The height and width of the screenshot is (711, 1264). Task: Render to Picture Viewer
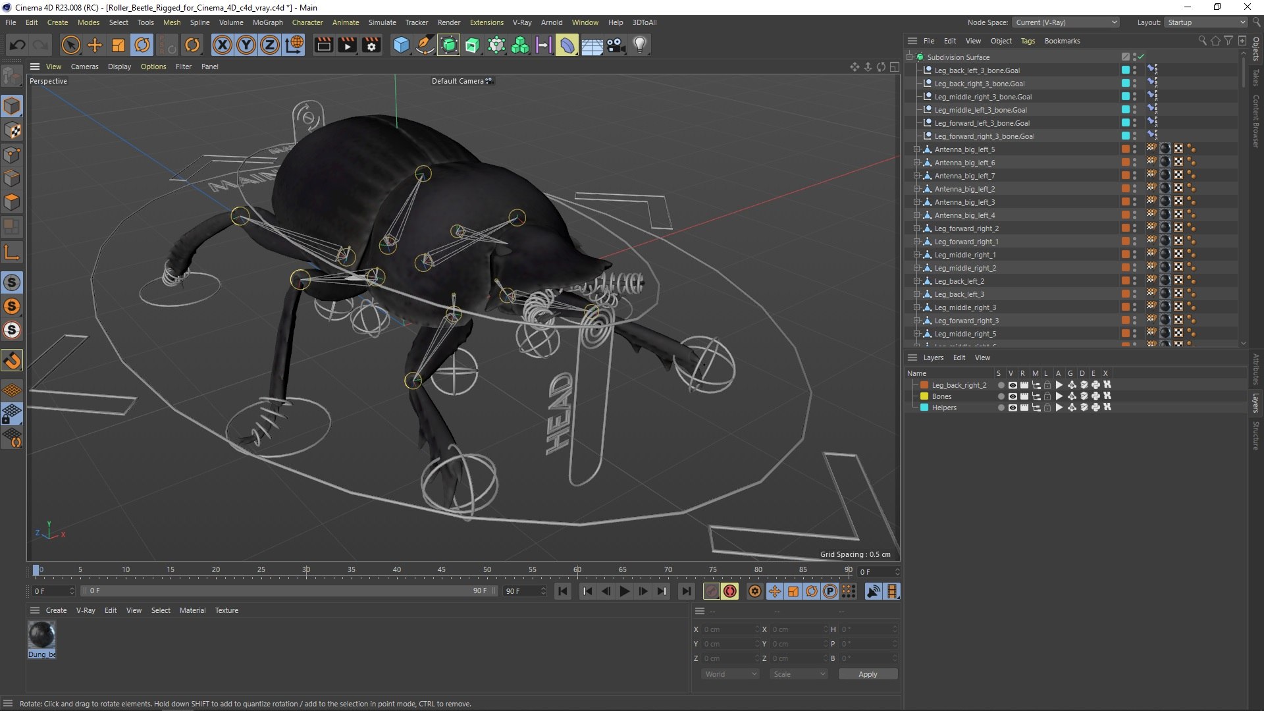click(x=347, y=45)
